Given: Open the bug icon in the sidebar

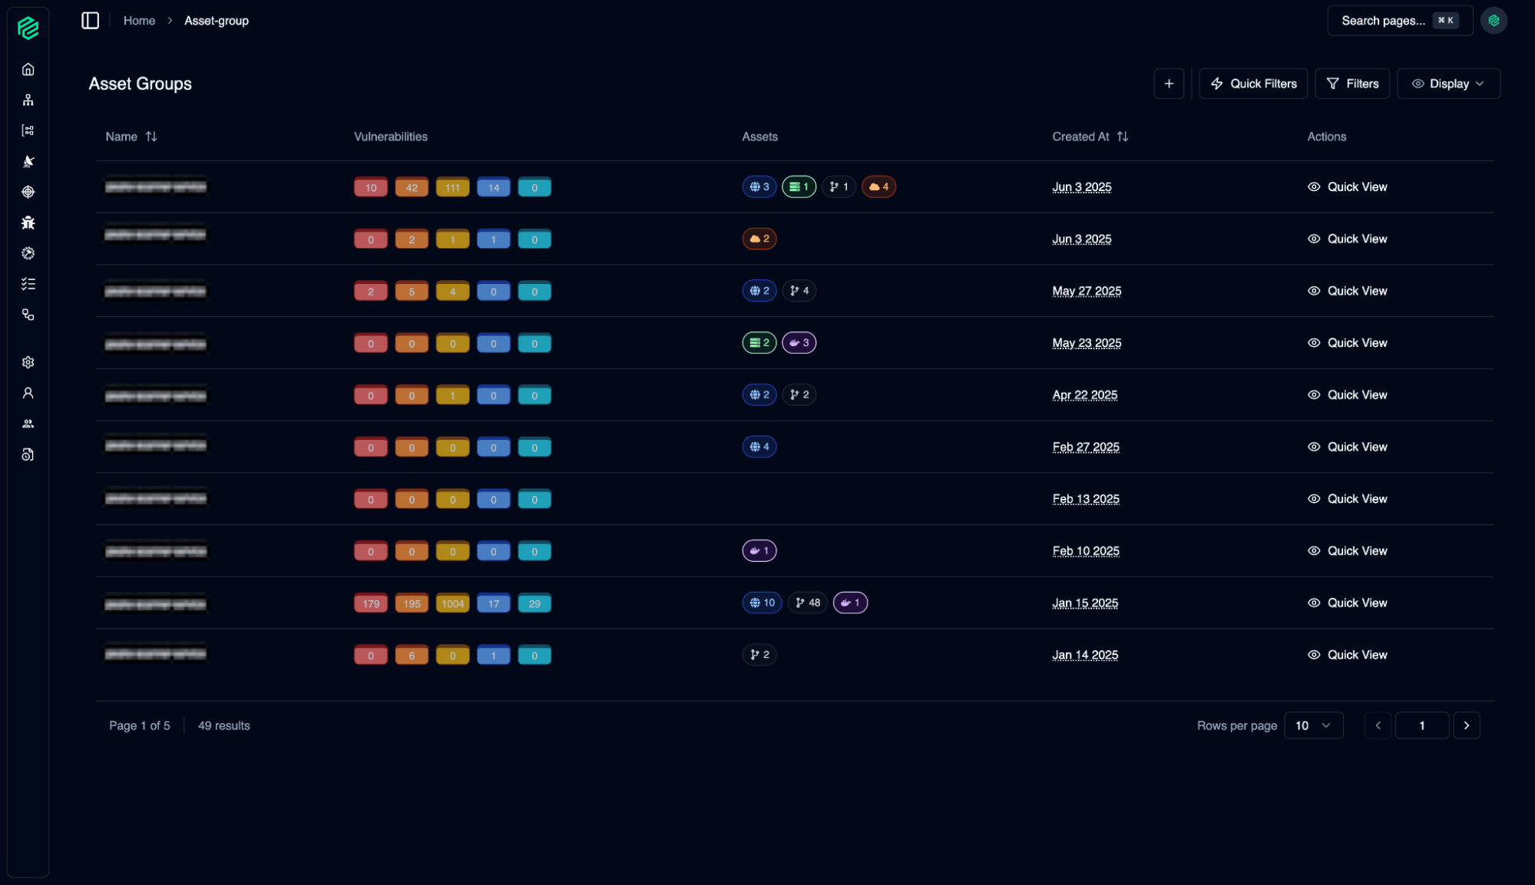Looking at the screenshot, I should [28, 223].
